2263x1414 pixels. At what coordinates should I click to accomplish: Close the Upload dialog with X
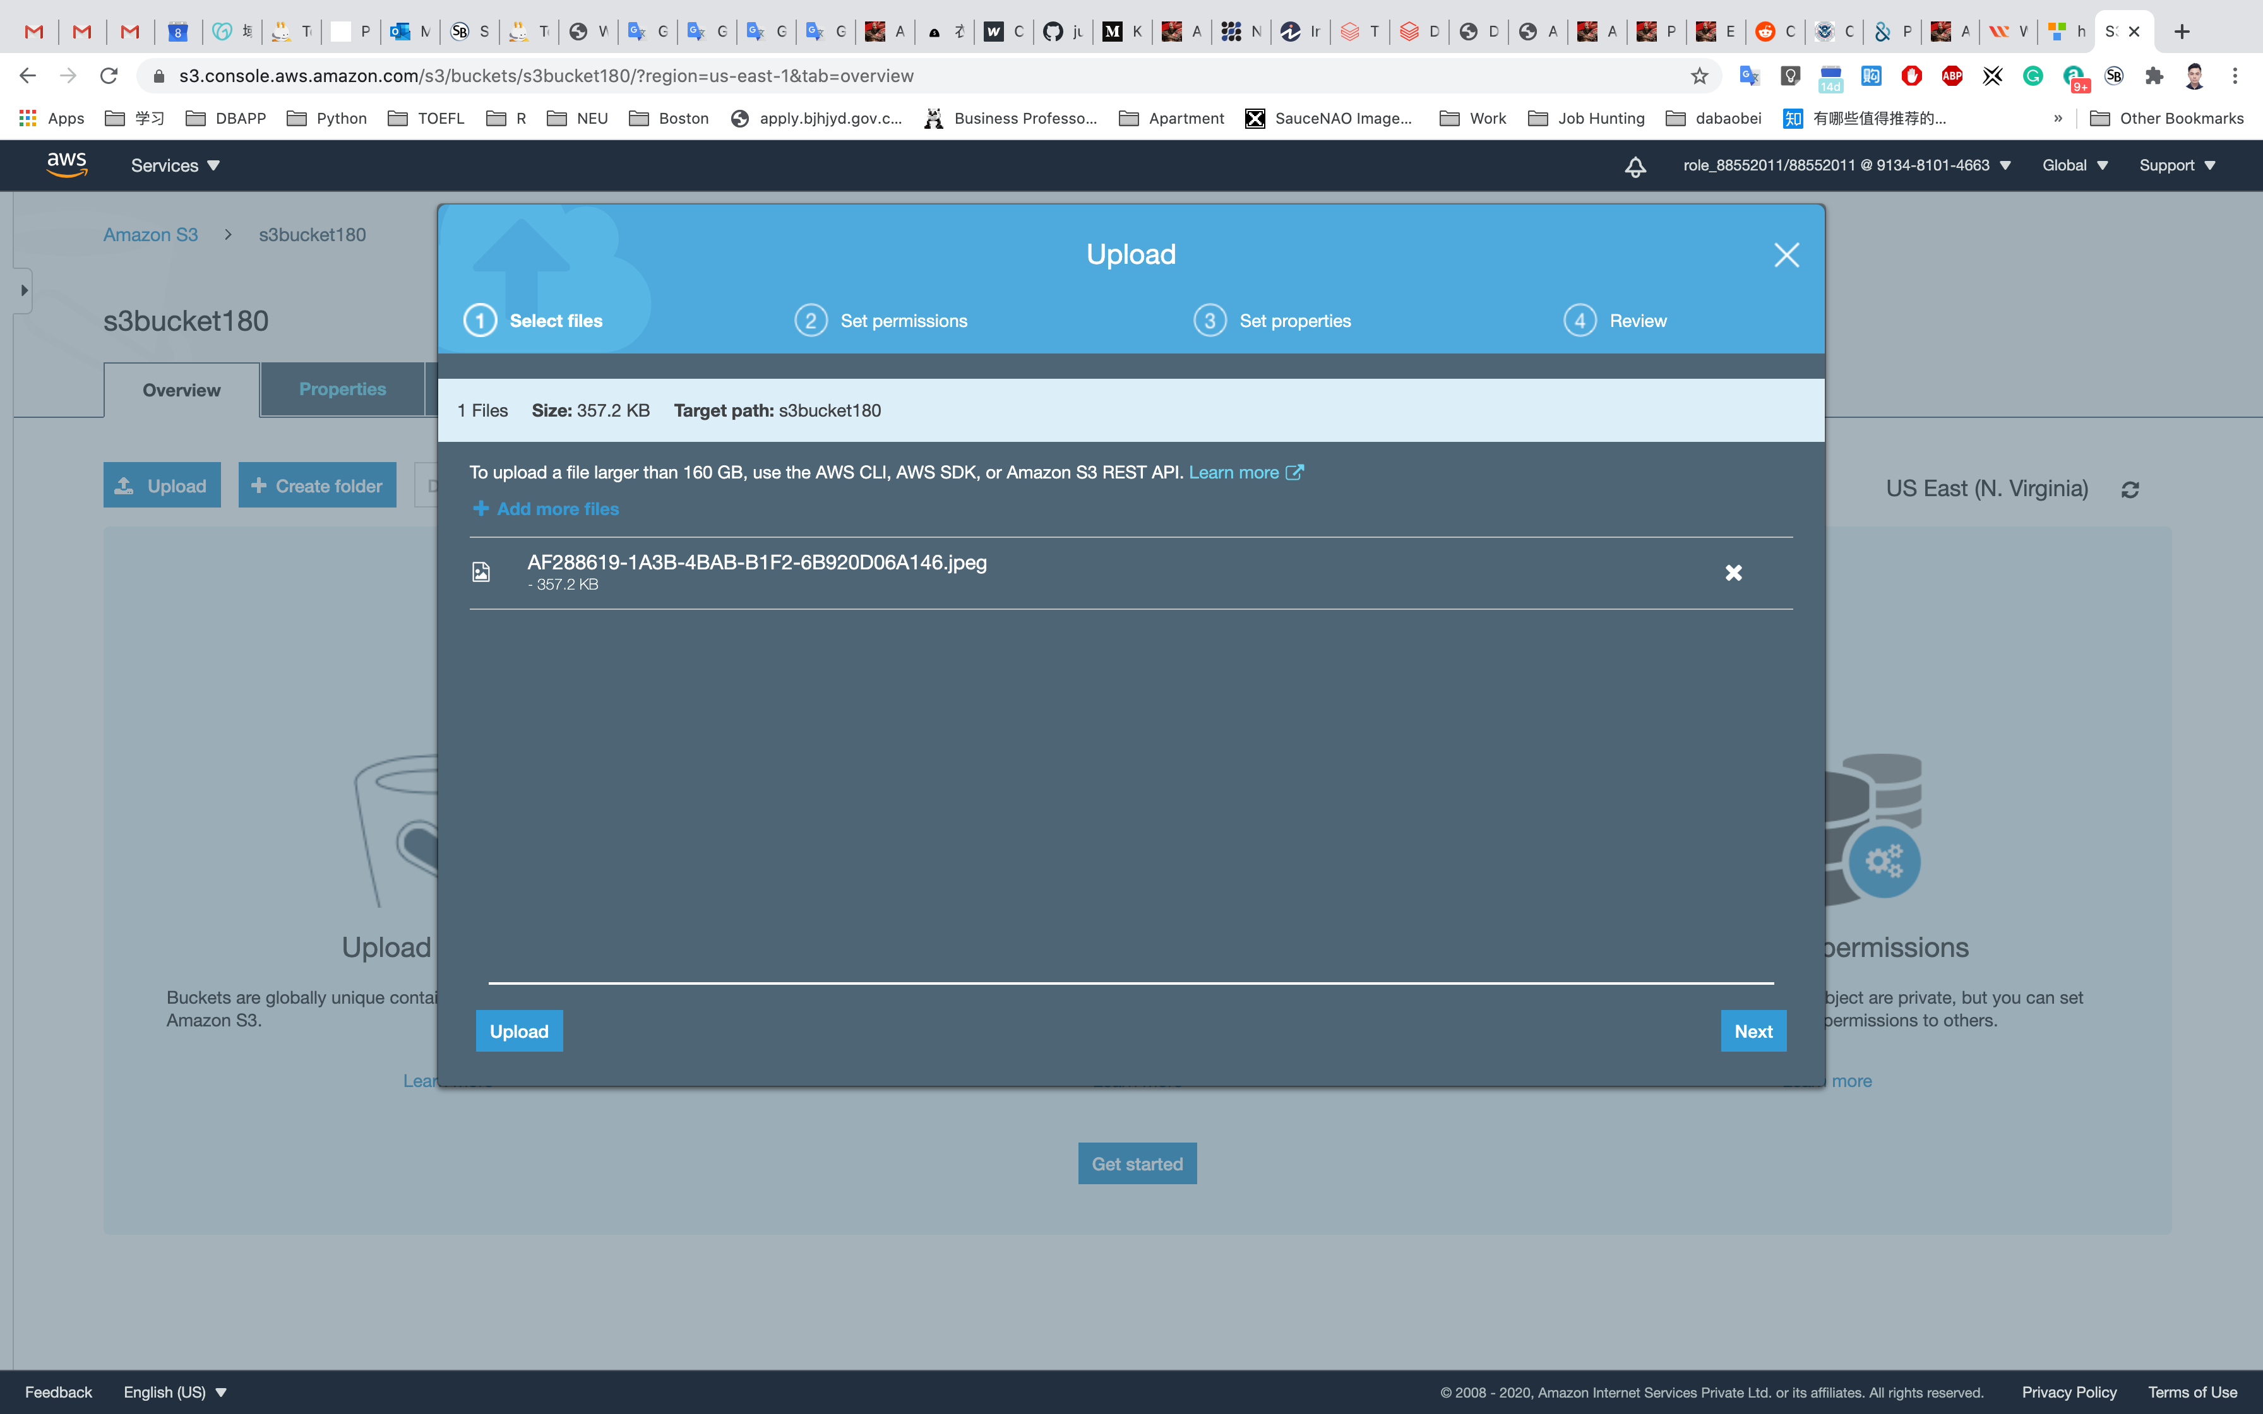[1786, 255]
